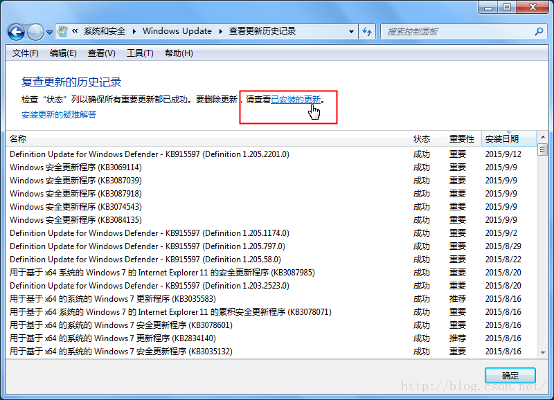
Task: Sort by the 状态 column header
Action: [x=427, y=138]
